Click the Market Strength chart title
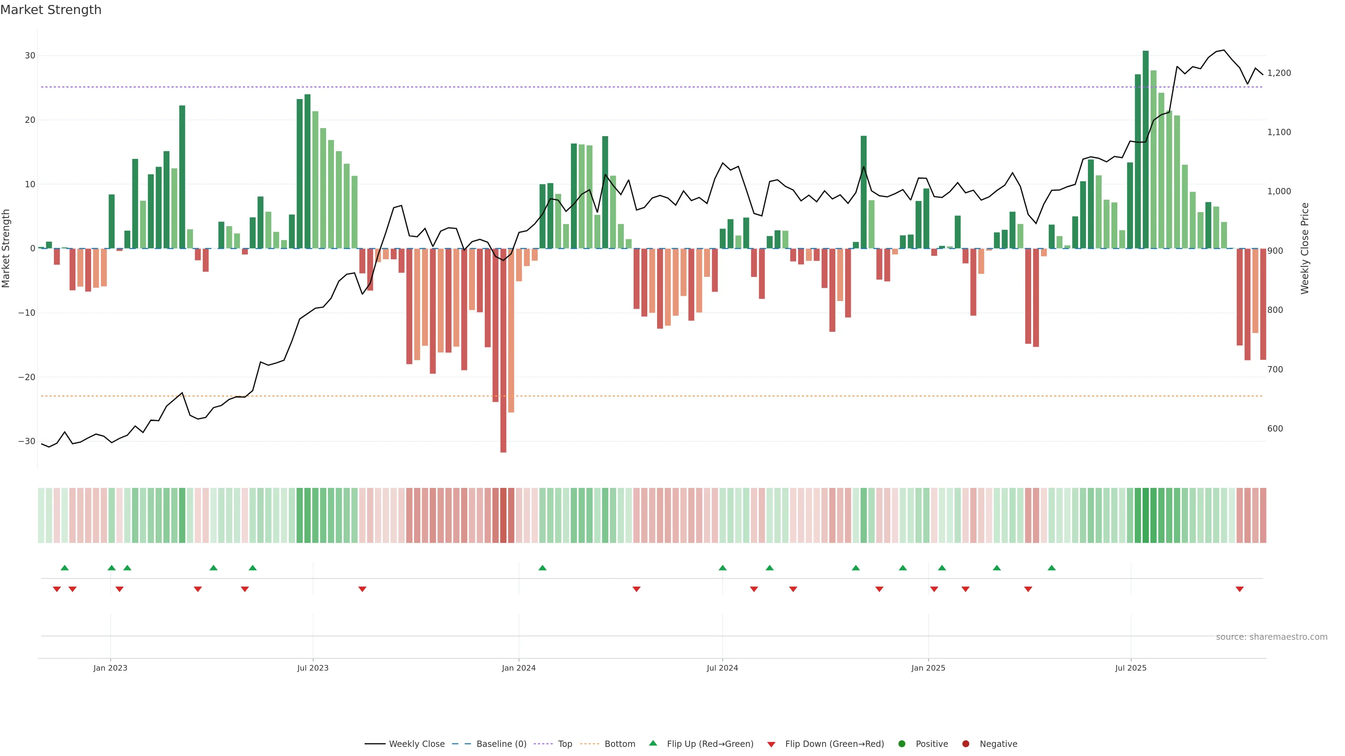Viewport: 1345px width, 756px height. (51, 10)
